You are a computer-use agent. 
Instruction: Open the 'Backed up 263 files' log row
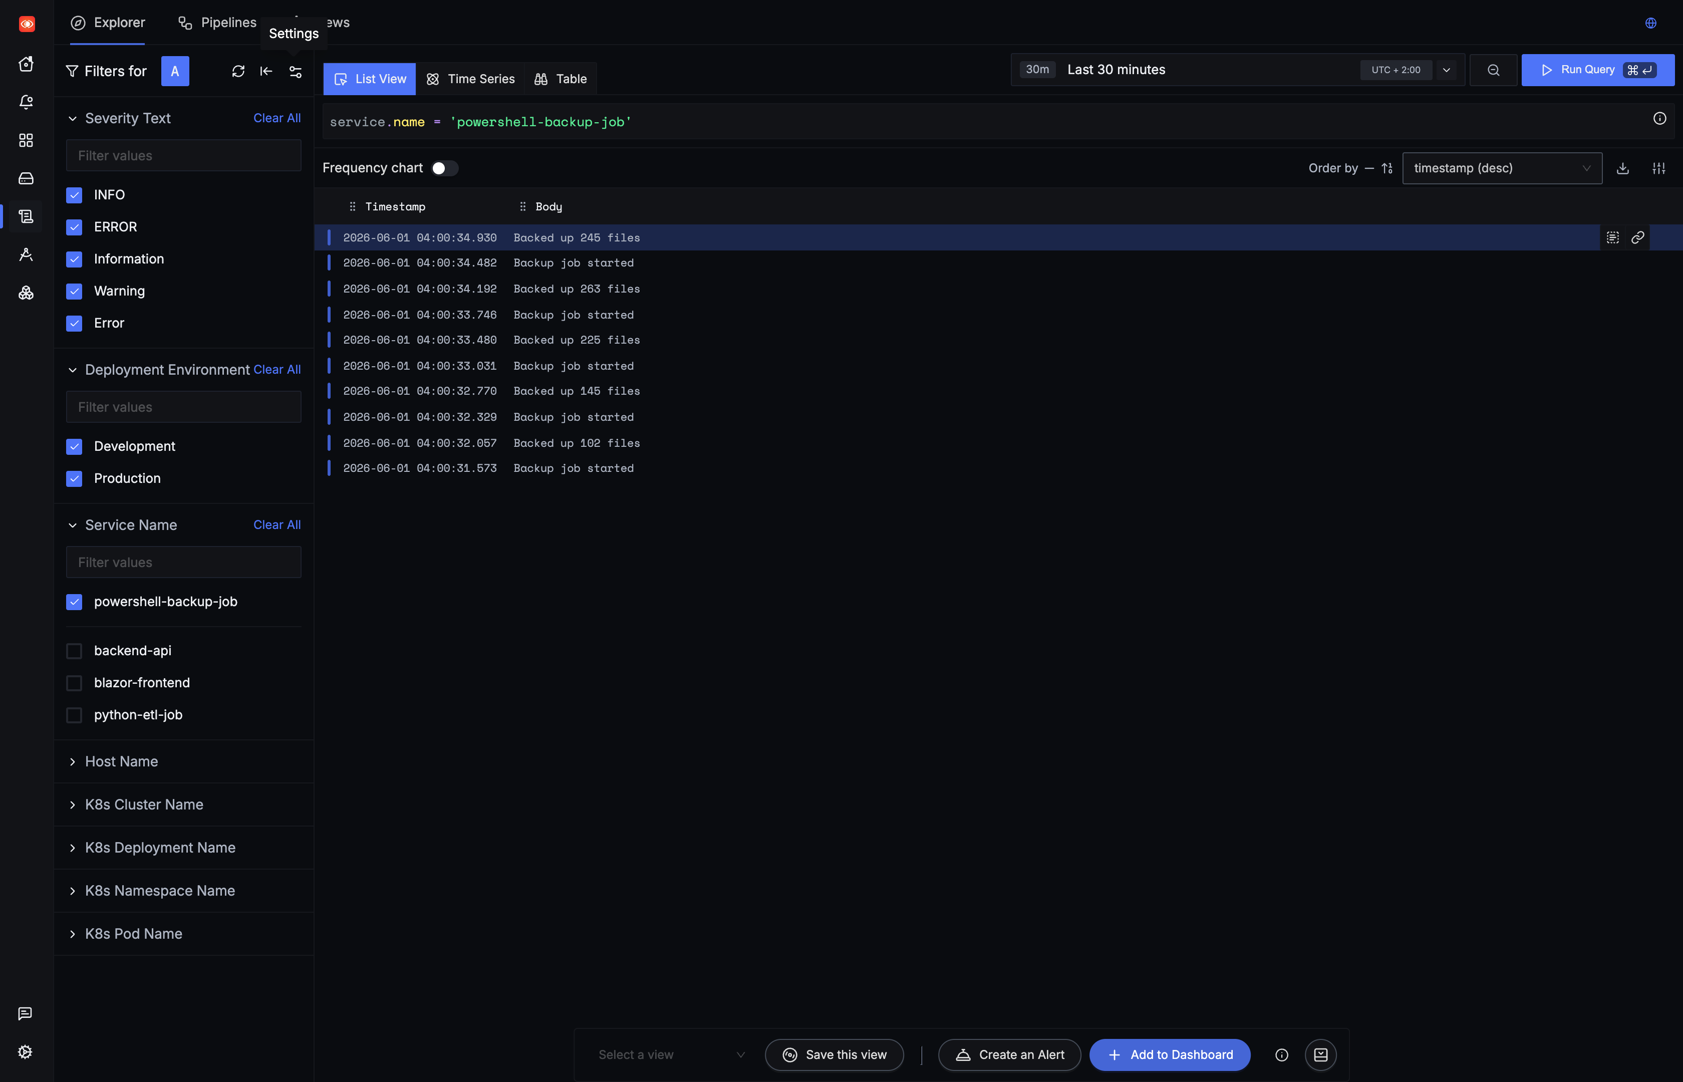(997, 289)
